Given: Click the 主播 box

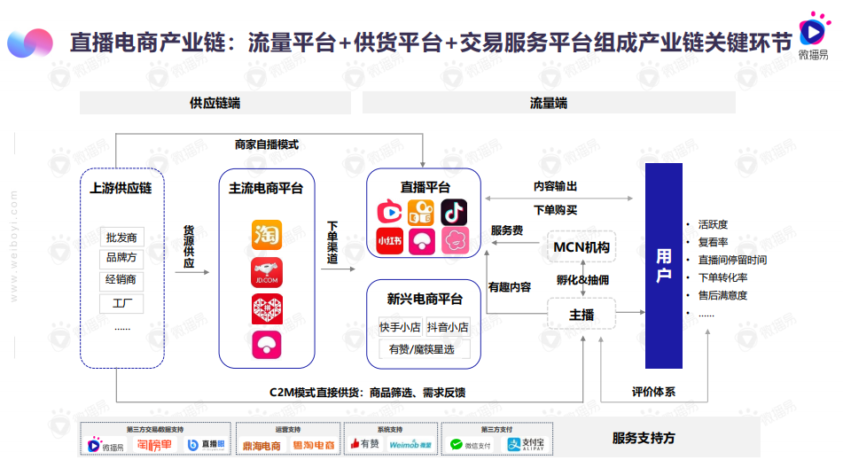Looking at the screenshot, I should tap(582, 315).
